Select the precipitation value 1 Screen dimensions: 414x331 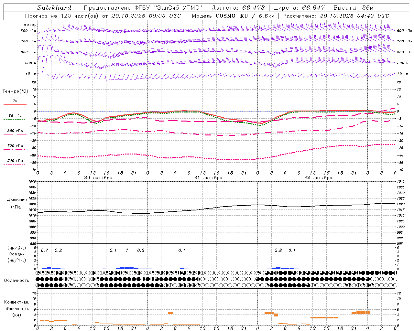tap(127, 251)
